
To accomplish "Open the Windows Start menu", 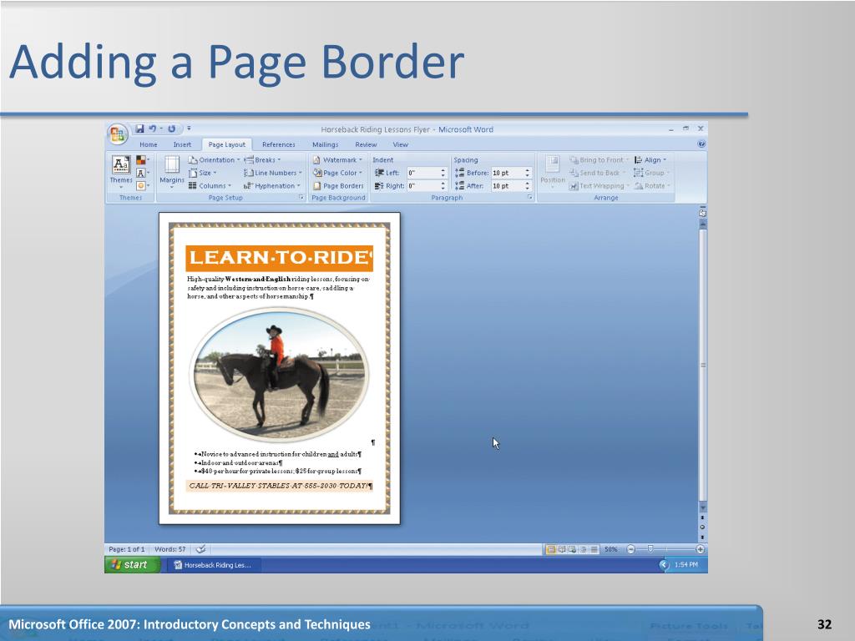I will click(131, 565).
